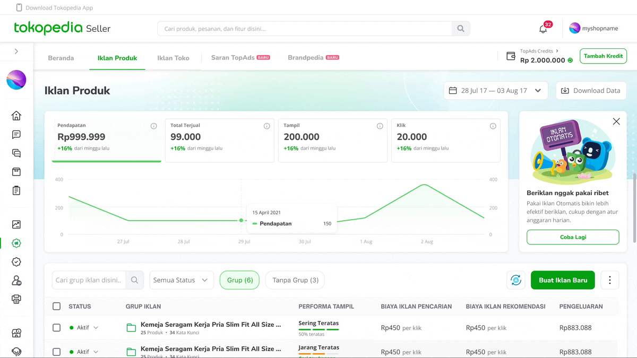
Task: Open the printer sidebar icon
Action: tap(16, 299)
